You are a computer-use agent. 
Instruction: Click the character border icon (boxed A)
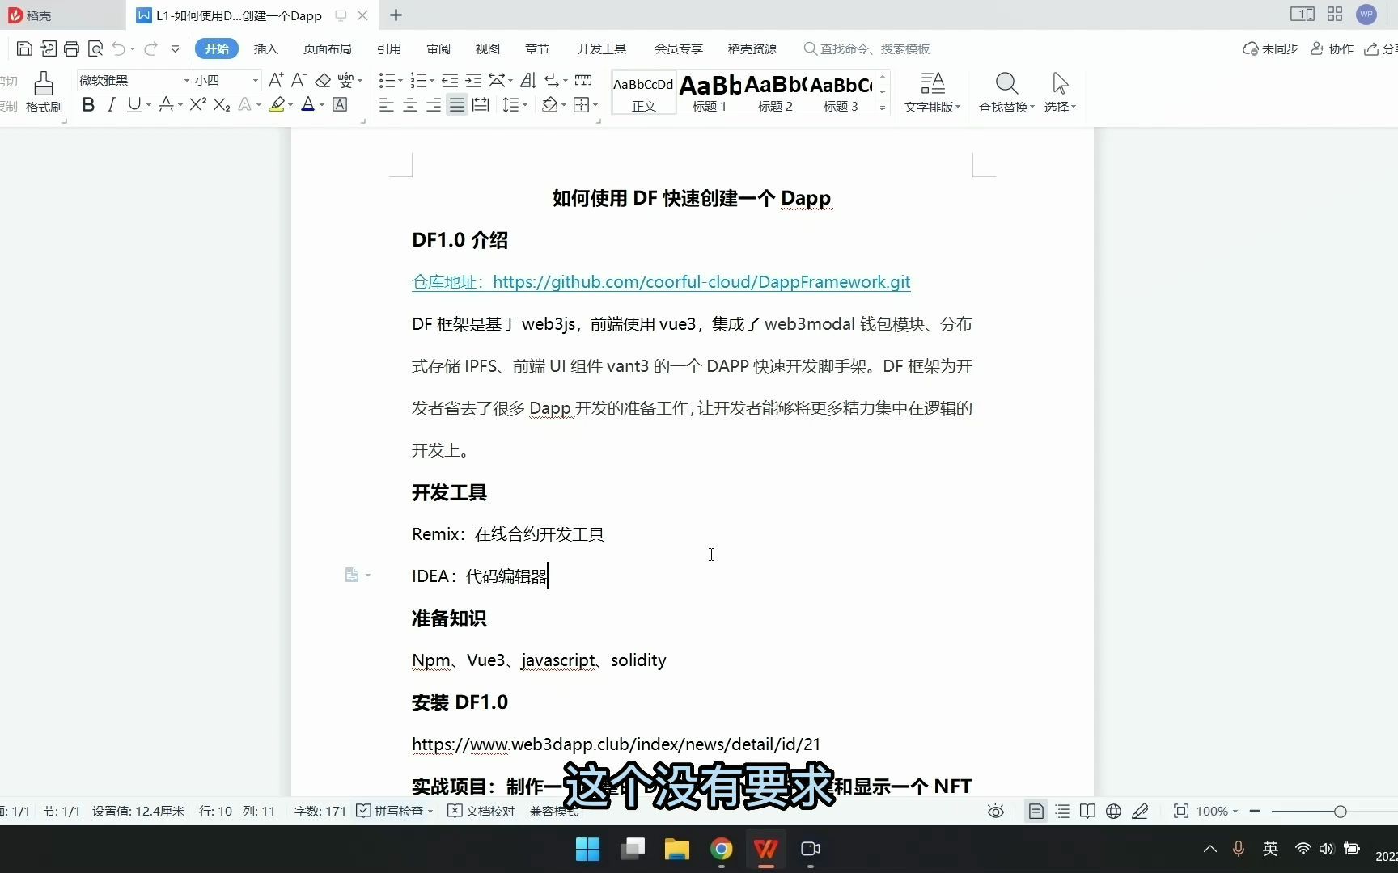[340, 104]
